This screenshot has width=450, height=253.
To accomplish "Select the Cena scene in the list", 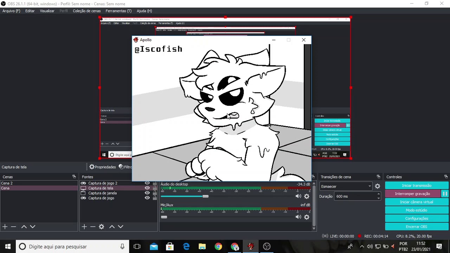I will point(39,188).
